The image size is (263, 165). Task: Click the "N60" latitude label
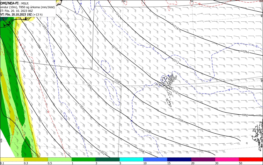point(1,140)
